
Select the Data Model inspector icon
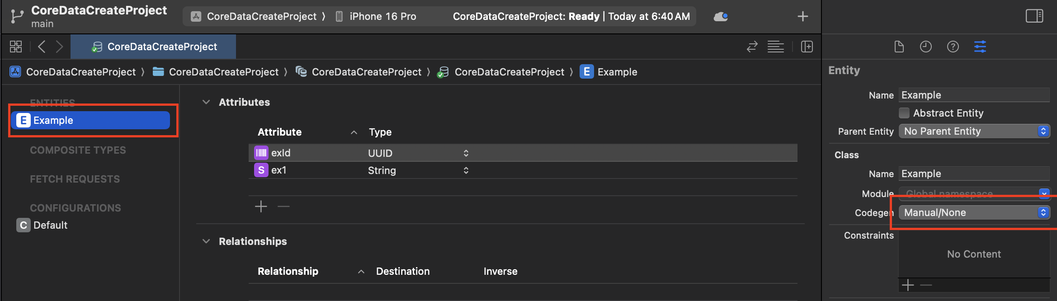pos(980,47)
